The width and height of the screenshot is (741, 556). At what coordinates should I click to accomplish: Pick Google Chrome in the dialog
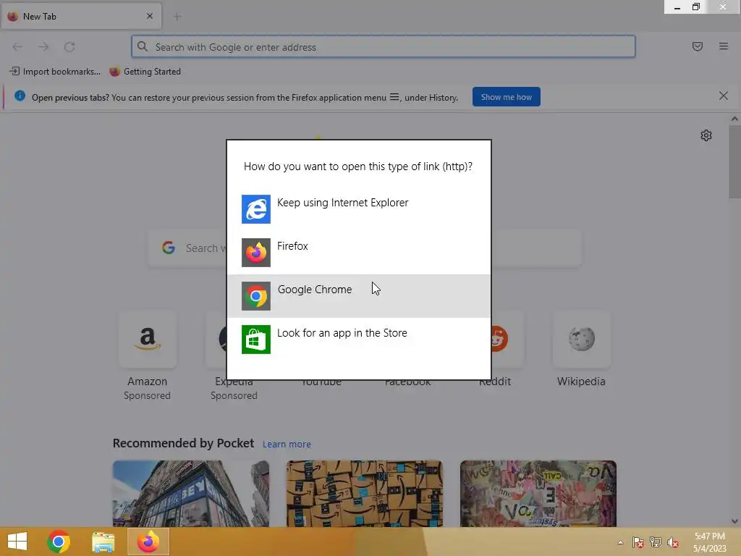pos(359,296)
